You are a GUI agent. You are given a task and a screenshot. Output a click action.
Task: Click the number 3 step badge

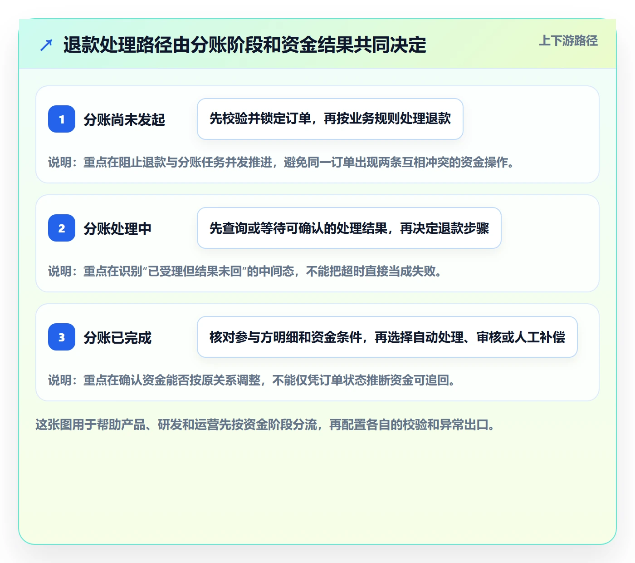pos(62,337)
